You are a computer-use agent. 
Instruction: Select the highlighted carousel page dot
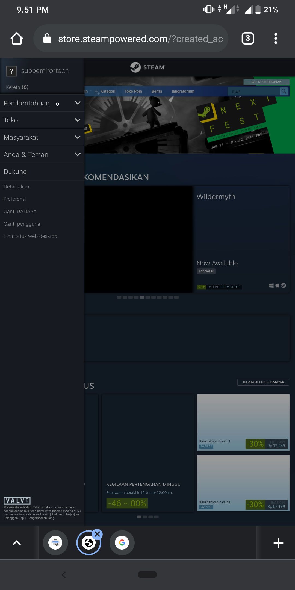coord(142,297)
